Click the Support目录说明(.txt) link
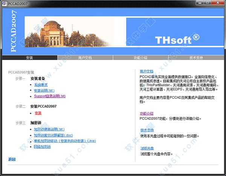 (x=50, y=96)
